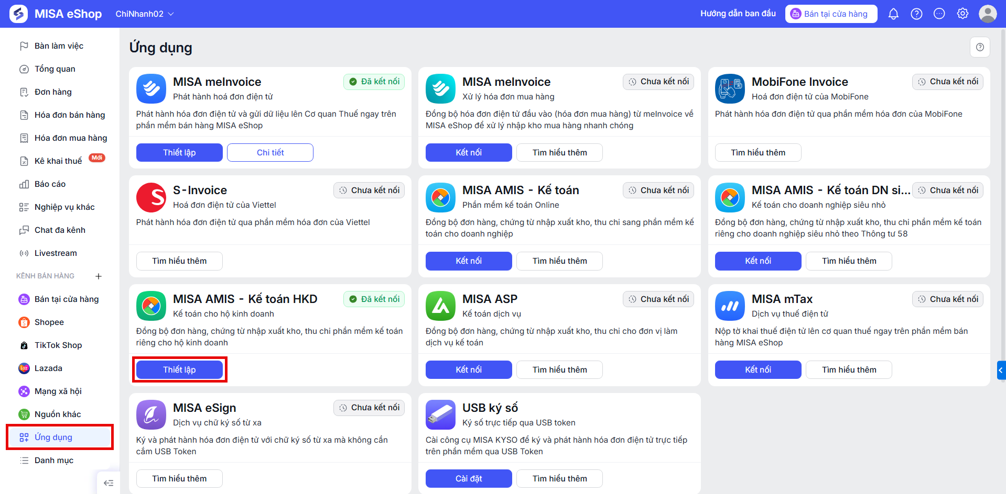Click Thiết lập for MISA AMIS Kế toán HKD
This screenshot has height=494, width=1006.
pos(179,369)
